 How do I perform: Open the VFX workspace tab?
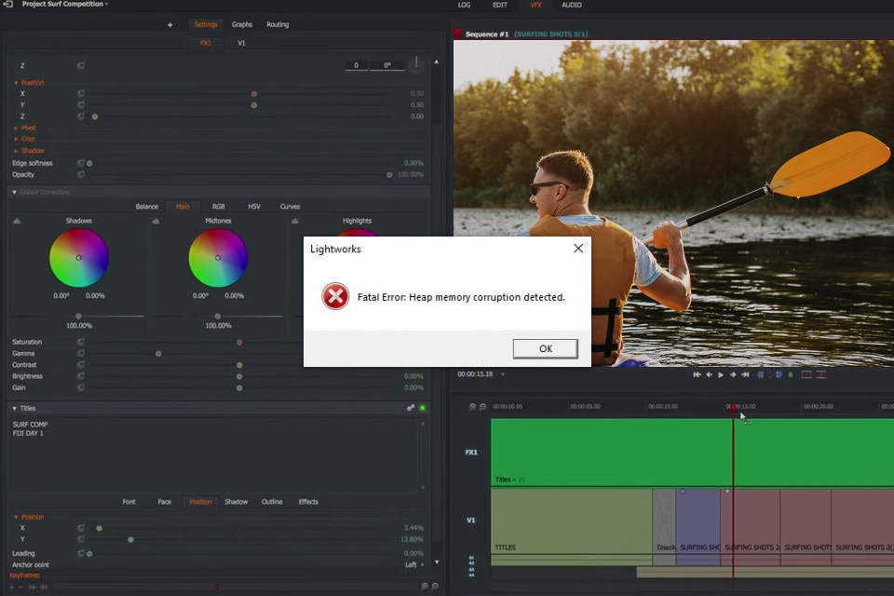[536, 5]
